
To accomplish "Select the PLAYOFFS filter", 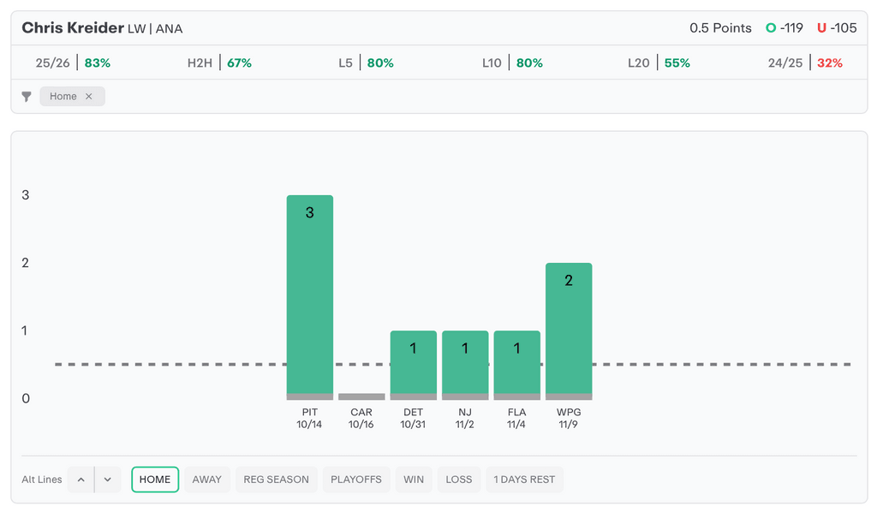I will [356, 479].
